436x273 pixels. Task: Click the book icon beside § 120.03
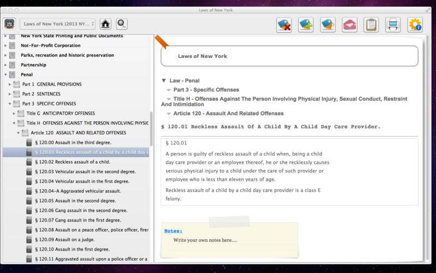(x=29, y=172)
